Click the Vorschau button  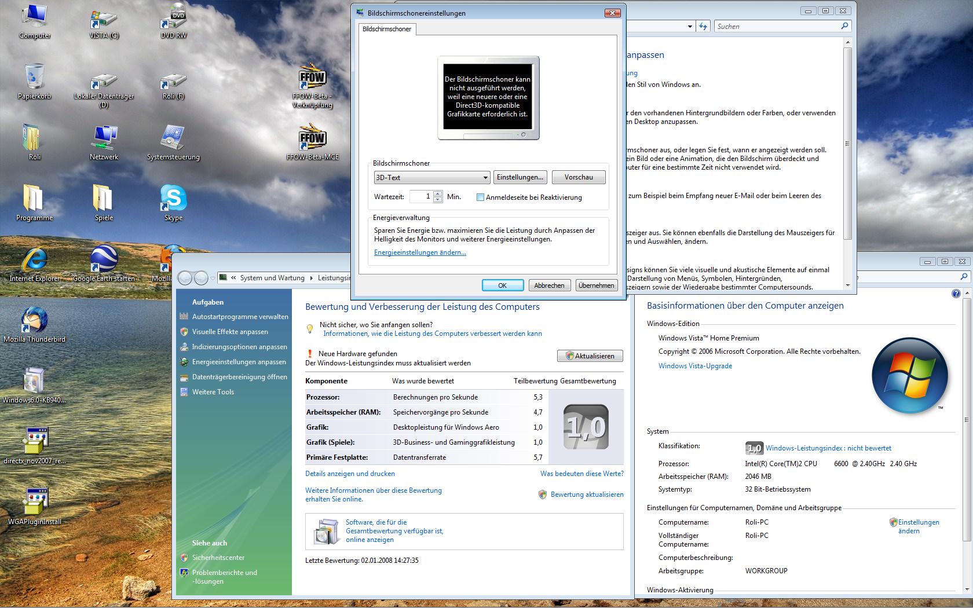579,177
